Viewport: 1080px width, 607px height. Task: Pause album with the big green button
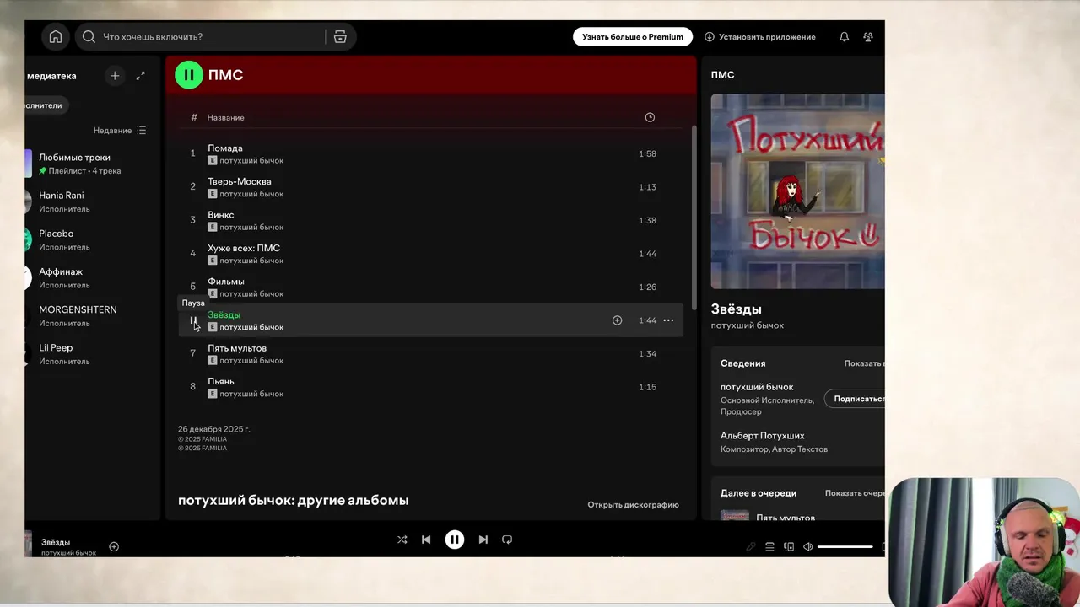pos(189,75)
